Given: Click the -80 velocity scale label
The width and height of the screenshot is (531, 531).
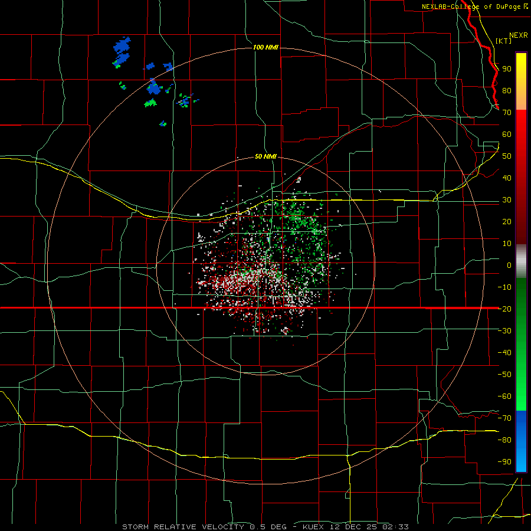Looking at the screenshot, I should click(504, 440).
